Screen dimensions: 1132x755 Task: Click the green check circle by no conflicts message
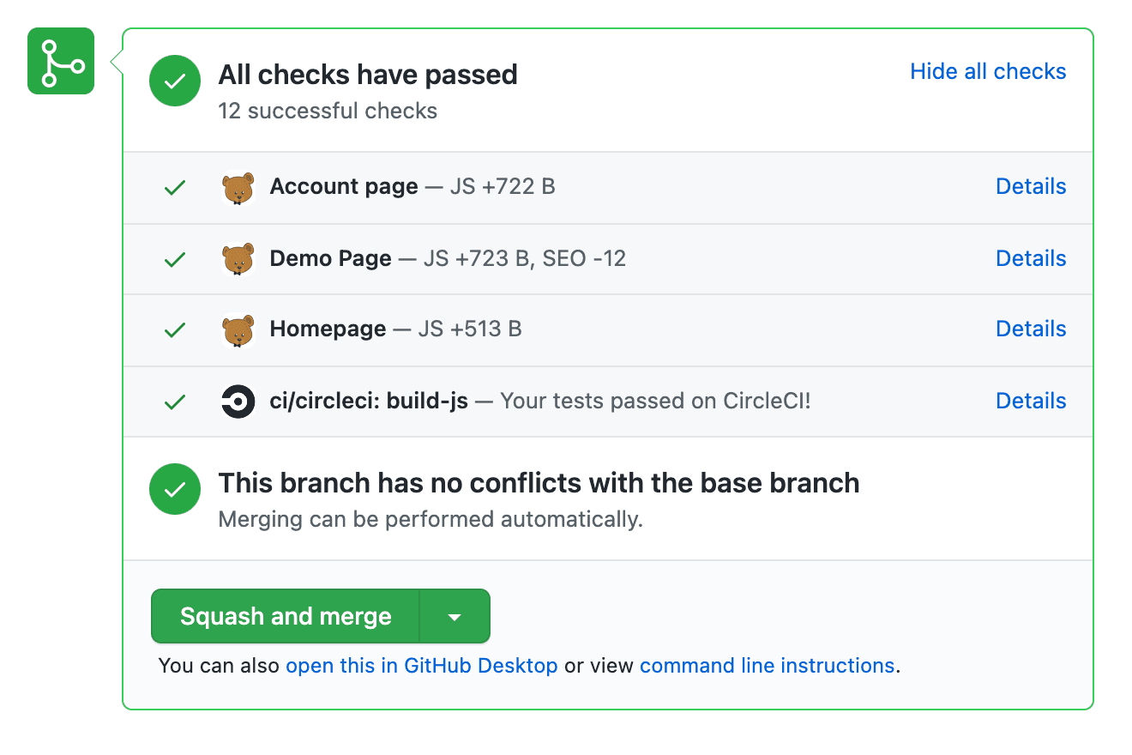tap(175, 489)
